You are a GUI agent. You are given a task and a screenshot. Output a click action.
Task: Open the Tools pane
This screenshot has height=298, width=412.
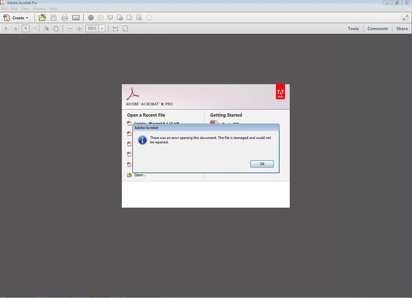(x=353, y=29)
